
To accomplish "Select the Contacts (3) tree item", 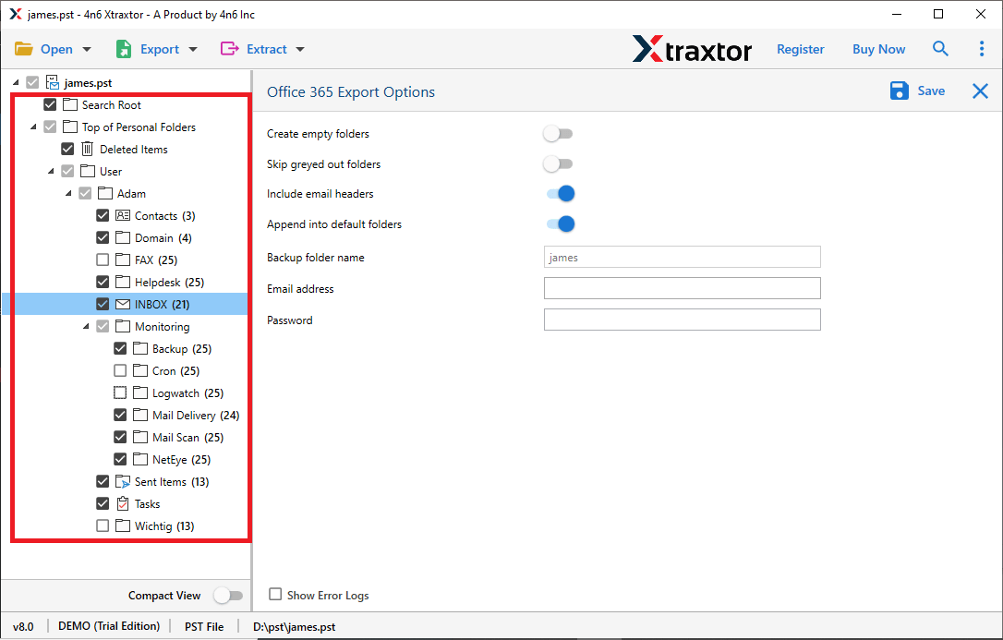I will pyautogui.click(x=165, y=215).
